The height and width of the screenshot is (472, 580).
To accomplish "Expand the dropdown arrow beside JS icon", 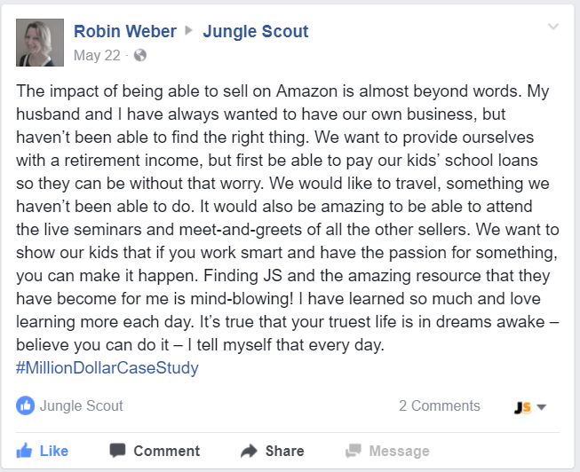I will [542, 407].
